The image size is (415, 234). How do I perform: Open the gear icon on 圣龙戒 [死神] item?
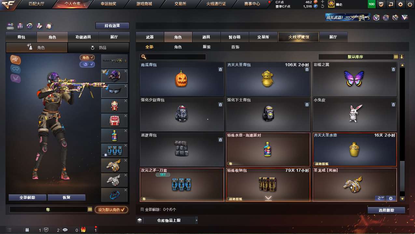tap(391, 198)
